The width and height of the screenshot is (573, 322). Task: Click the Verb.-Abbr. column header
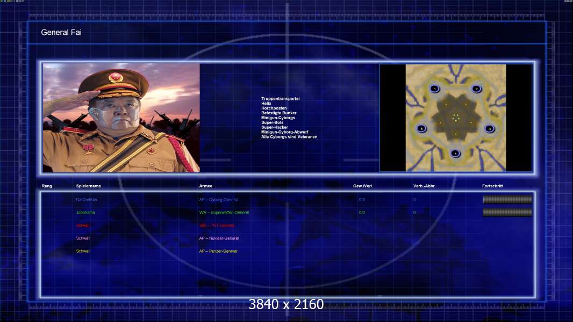click(x=424, y=186)
